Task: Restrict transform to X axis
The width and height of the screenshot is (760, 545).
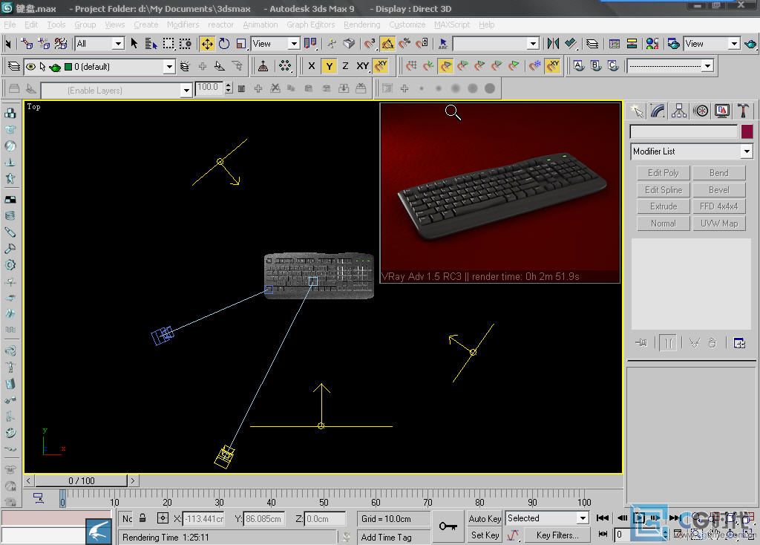Action: 312,66
